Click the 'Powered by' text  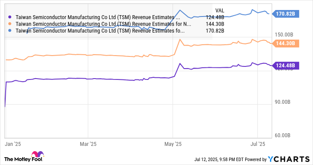coord(256,160)
